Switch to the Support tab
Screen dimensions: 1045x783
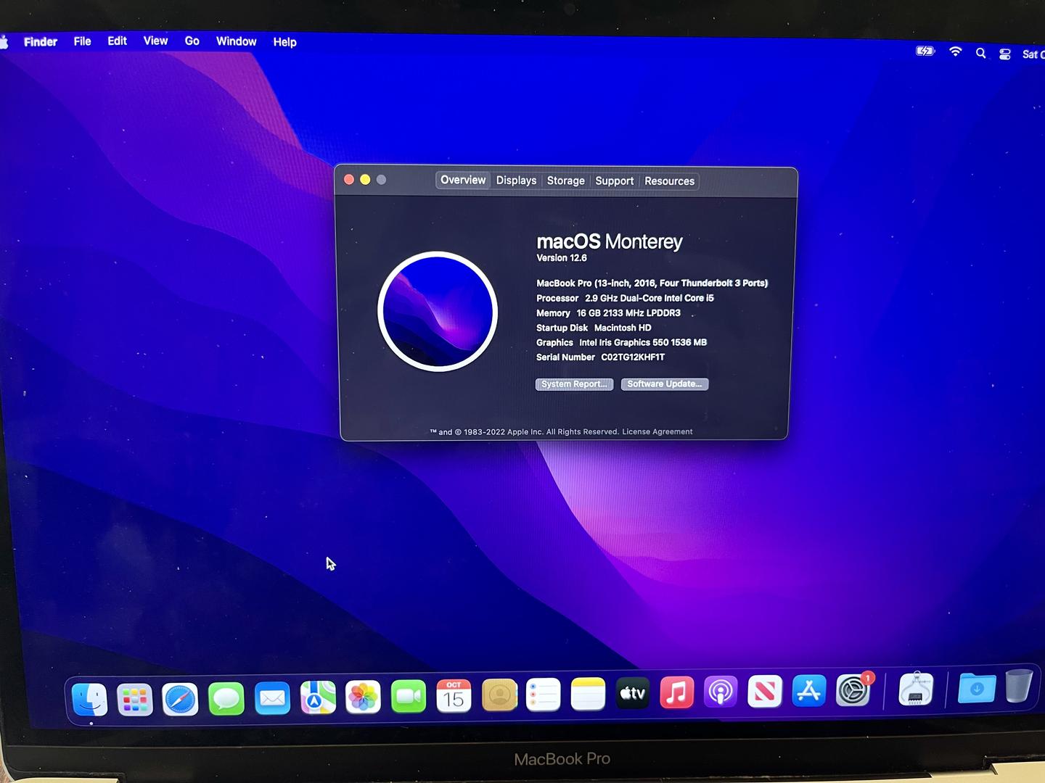[615, 181]
